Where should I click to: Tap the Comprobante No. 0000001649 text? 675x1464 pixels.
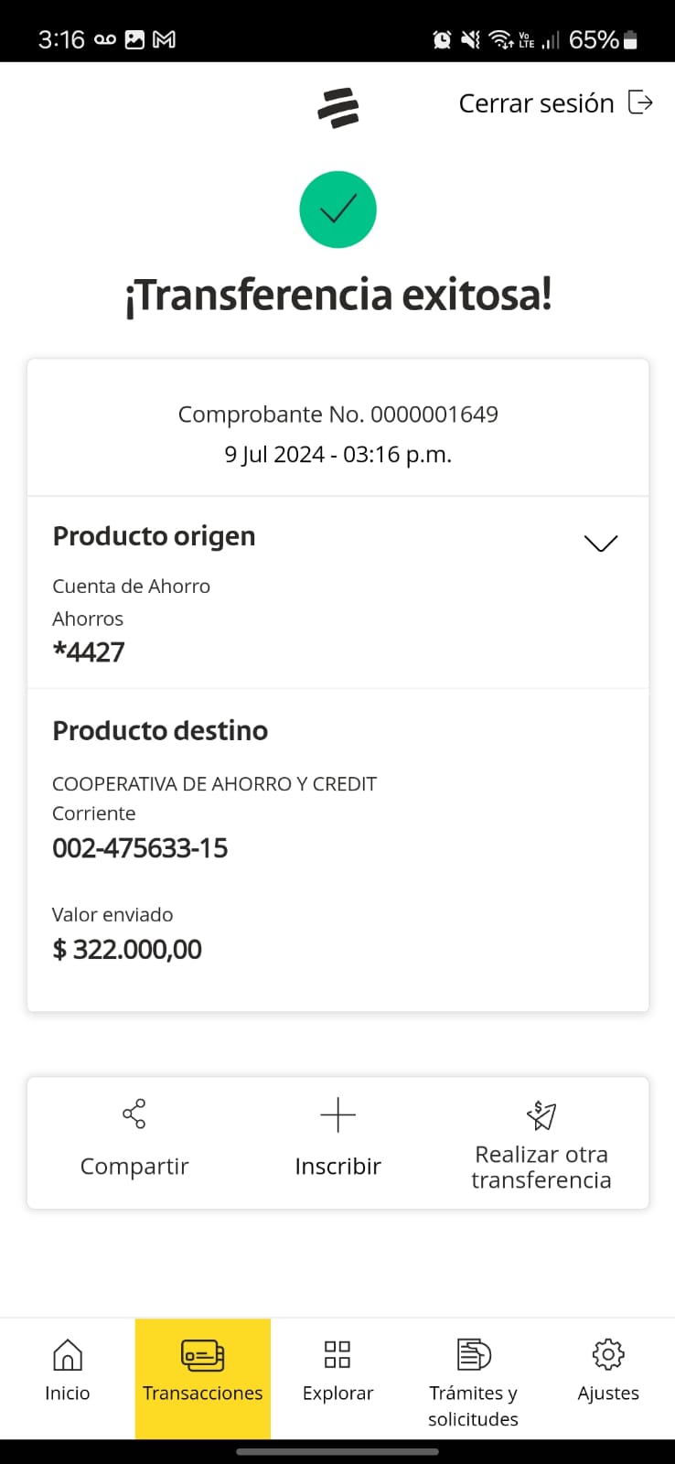point(337,414)
